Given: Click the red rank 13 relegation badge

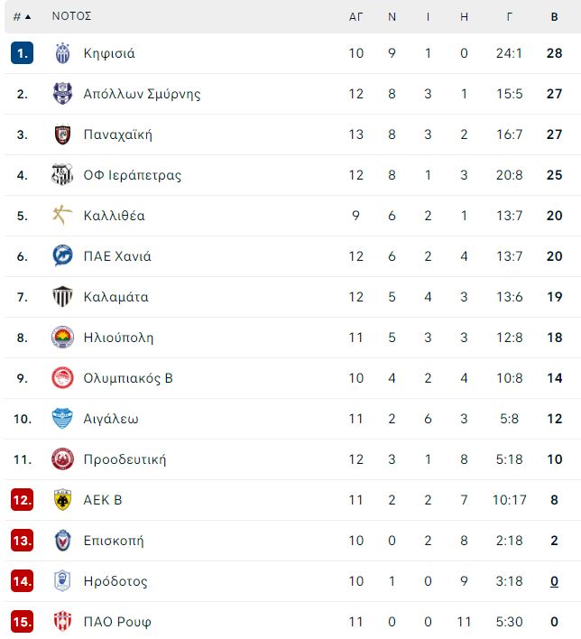Looking at the screenshot, I should tap(22, 541).
